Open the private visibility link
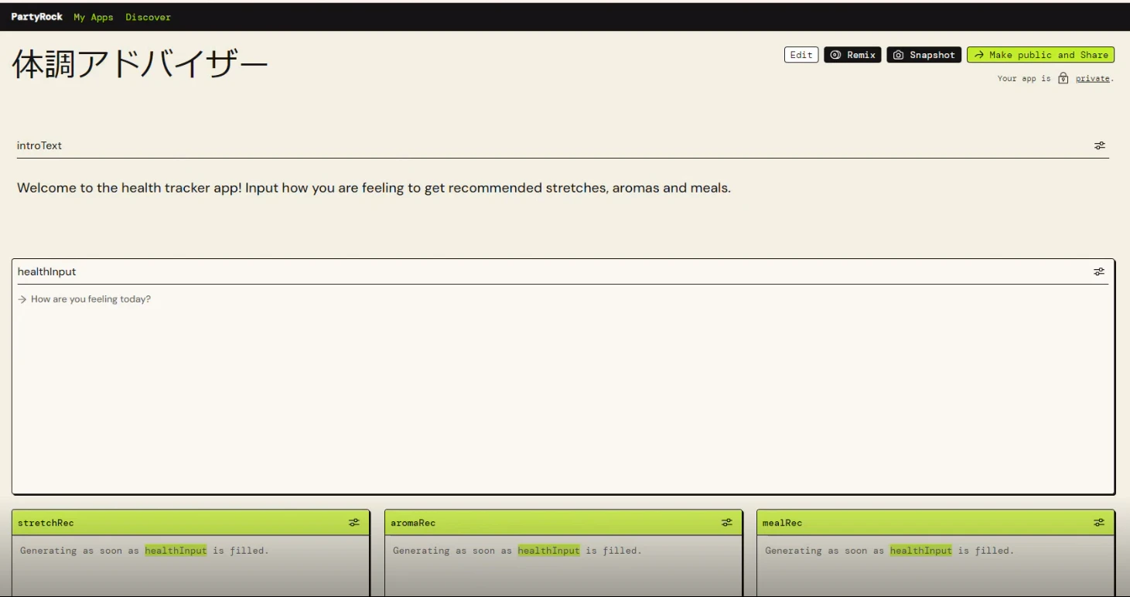This screenshot has width=1130, height=597. [x=1092, y=78]
